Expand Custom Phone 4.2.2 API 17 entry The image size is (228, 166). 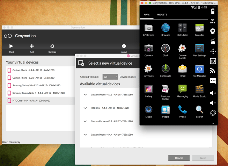coord(85,121)
